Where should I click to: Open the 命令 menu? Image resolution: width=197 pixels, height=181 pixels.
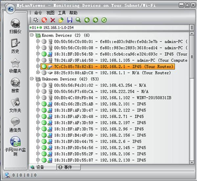tap(38, 13)
